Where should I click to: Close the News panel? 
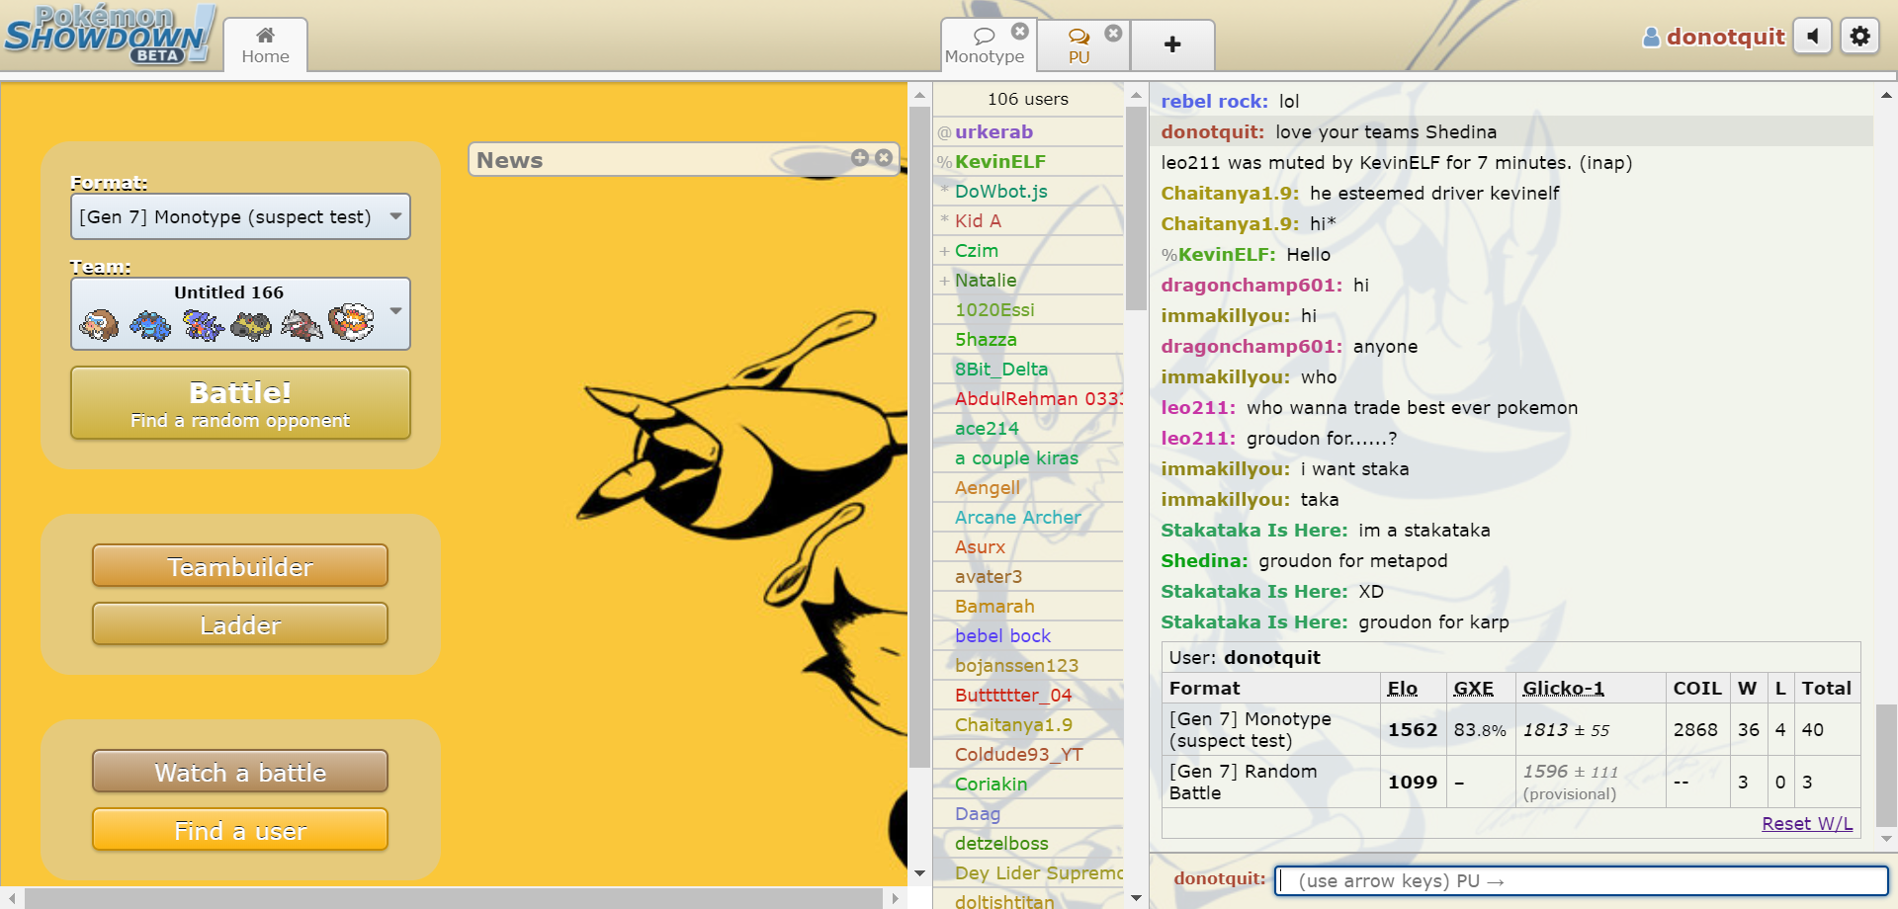884,157
